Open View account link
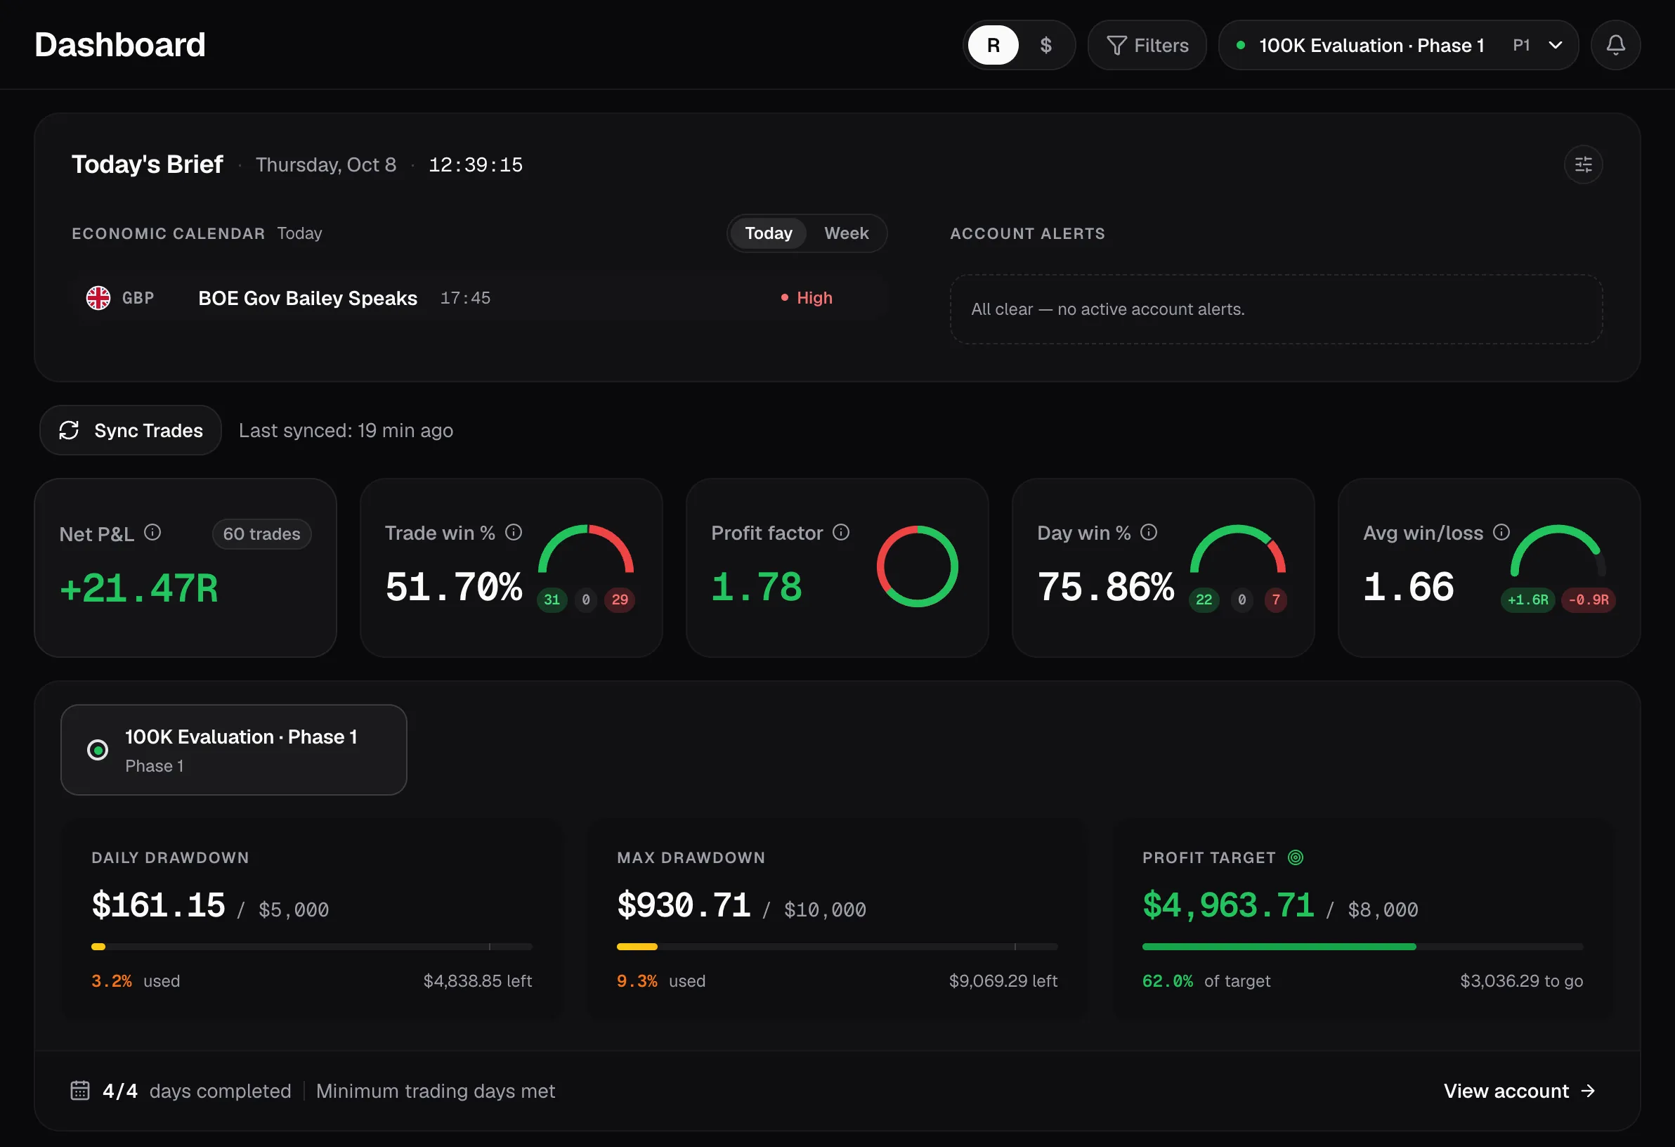 point(1519,1091)
